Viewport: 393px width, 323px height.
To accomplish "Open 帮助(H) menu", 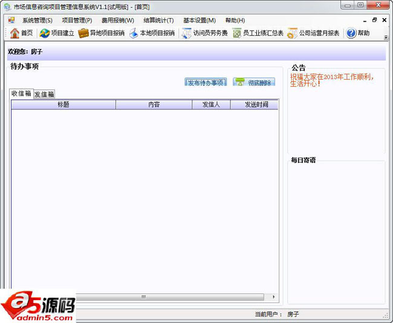I will 235,21.
